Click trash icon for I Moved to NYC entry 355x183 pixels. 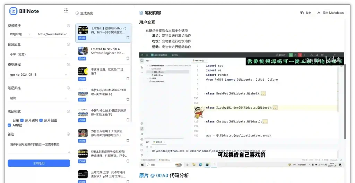coord(128,58)
